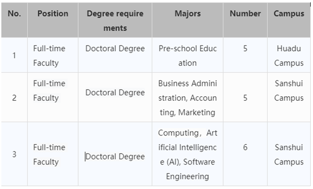
Task: Click the 'Business Administration, Accounting, Marketing' cell
Action: [188, 97]
